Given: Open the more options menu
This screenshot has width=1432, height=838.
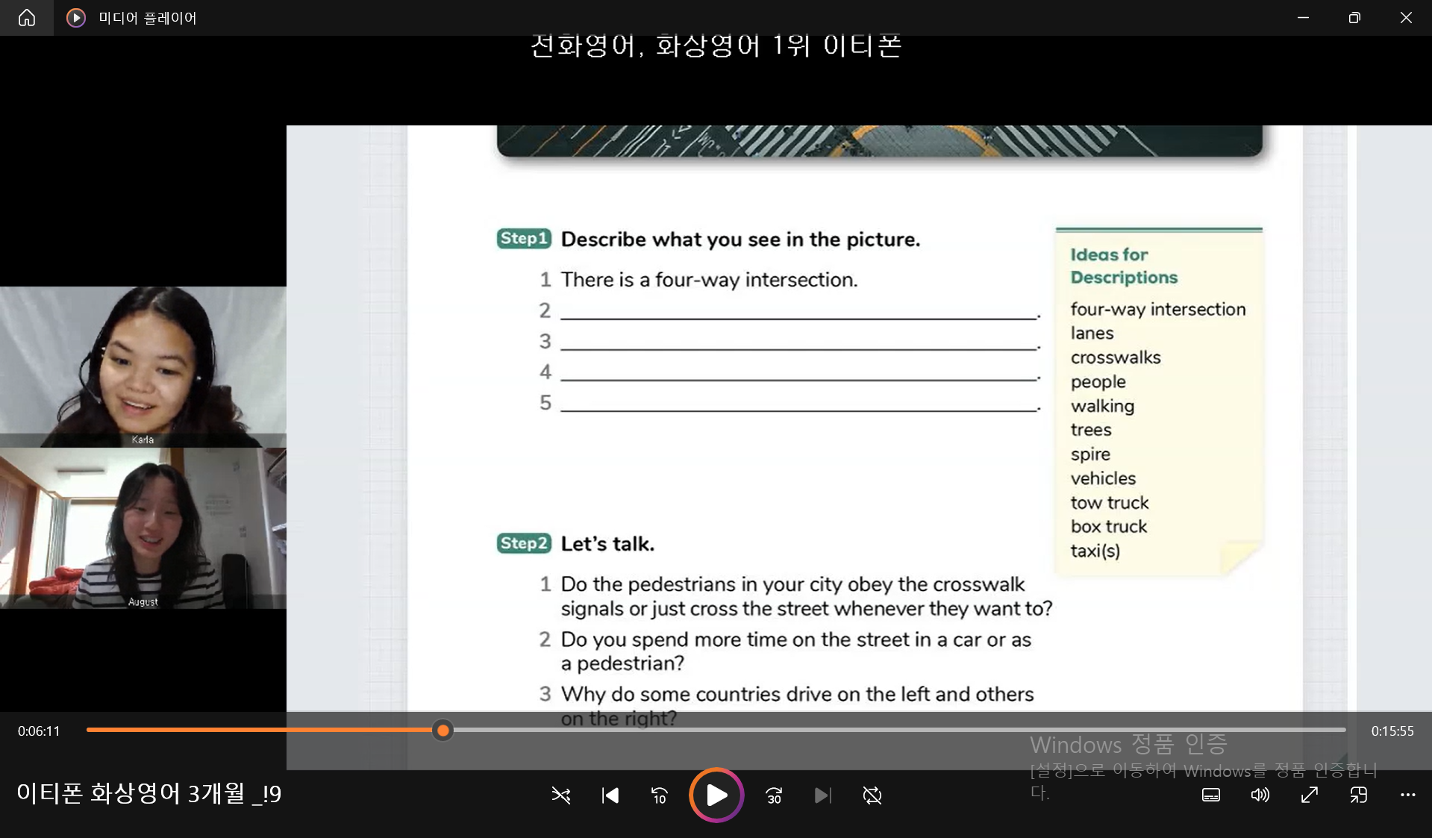Looking at the screenshot, I should pyautogui.click(x=1407, y=795).
